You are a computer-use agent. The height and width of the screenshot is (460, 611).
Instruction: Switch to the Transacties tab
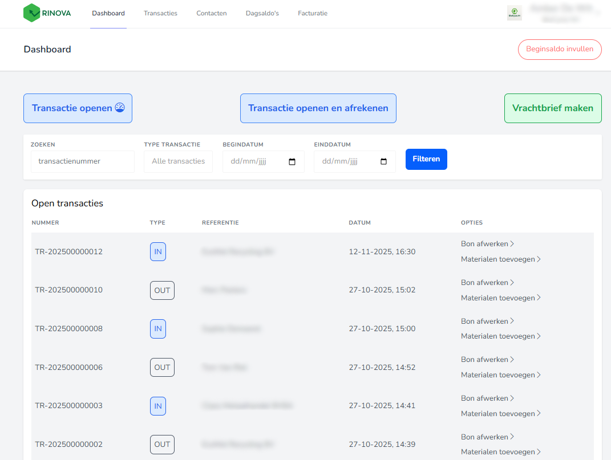coord(160,13)
